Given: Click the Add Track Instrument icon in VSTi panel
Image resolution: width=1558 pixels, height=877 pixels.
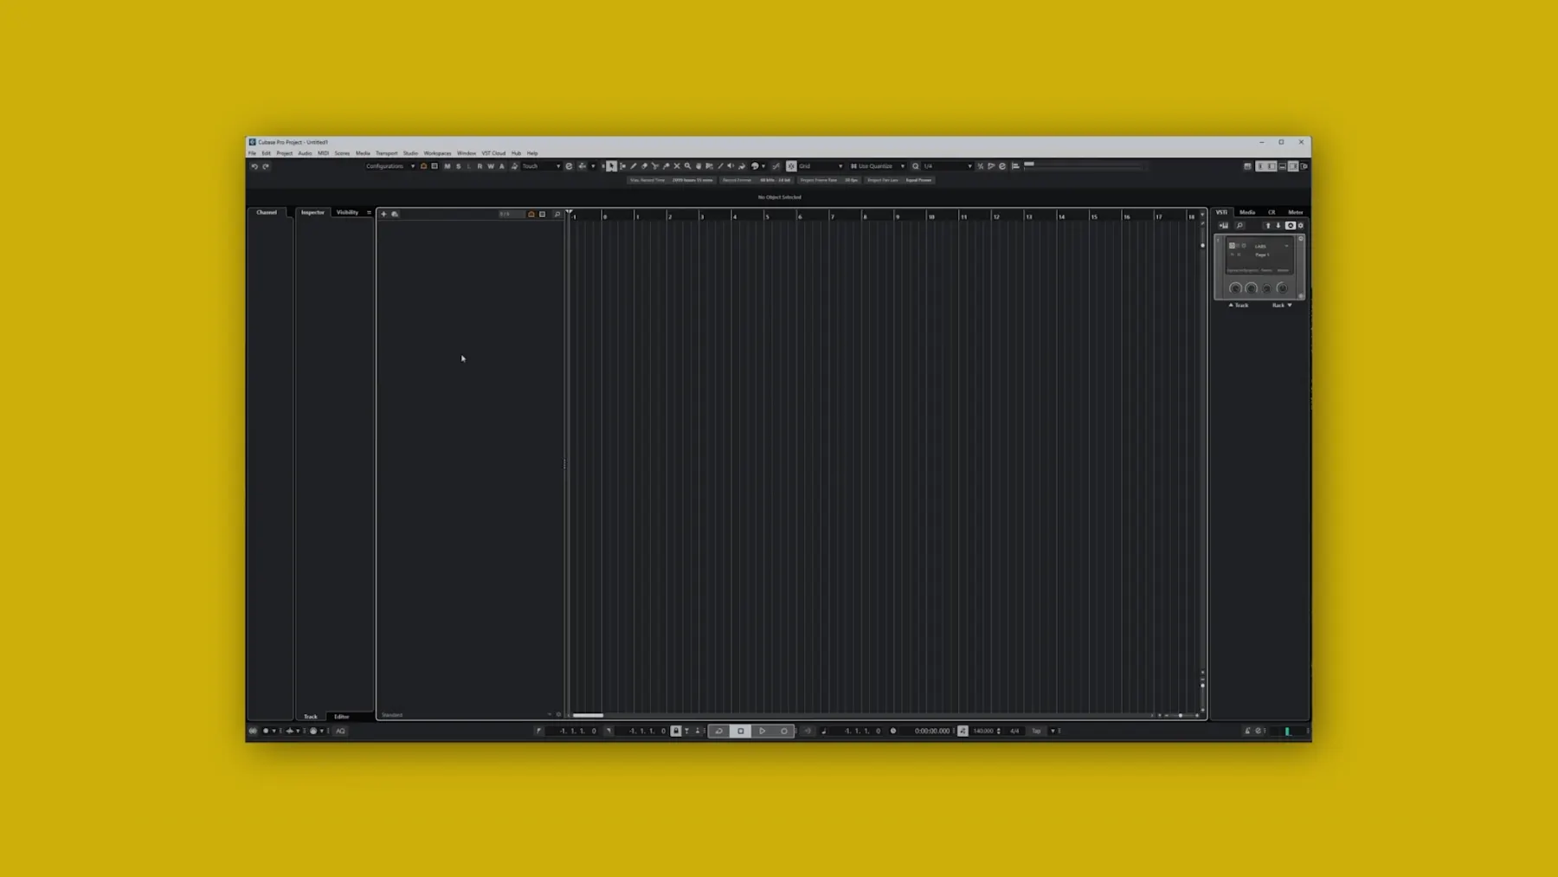Looking at the screenshot, I should pyautogui.click(x=1224, y=226).
